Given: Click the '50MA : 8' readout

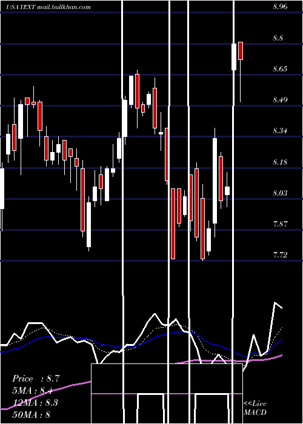Looking at the screenshot, I should pyautogui.click(x=32, y=414).
